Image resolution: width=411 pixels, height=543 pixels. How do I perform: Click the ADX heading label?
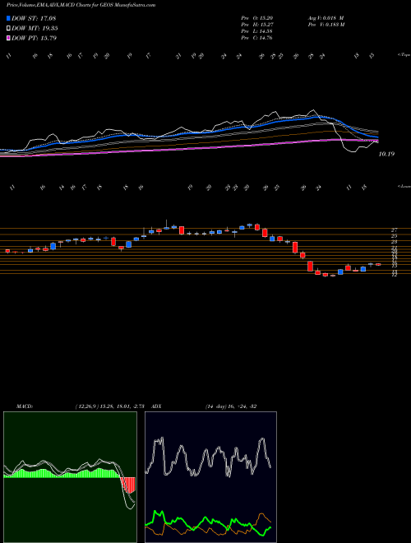(156, 406)
